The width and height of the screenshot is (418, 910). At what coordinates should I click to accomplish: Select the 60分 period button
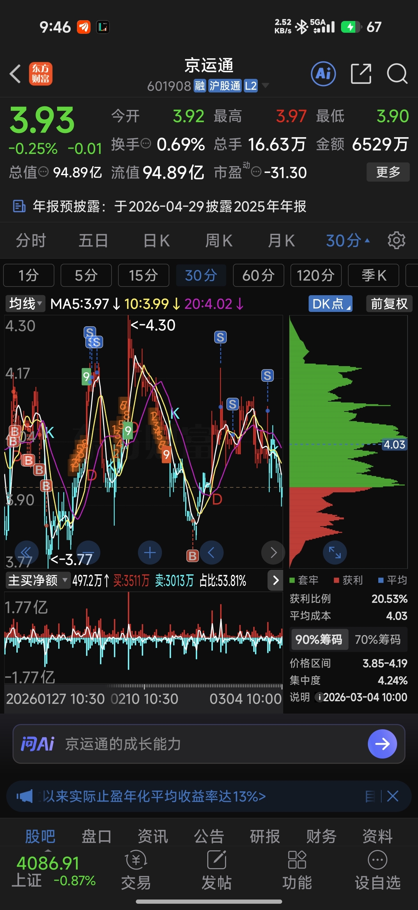258,275
